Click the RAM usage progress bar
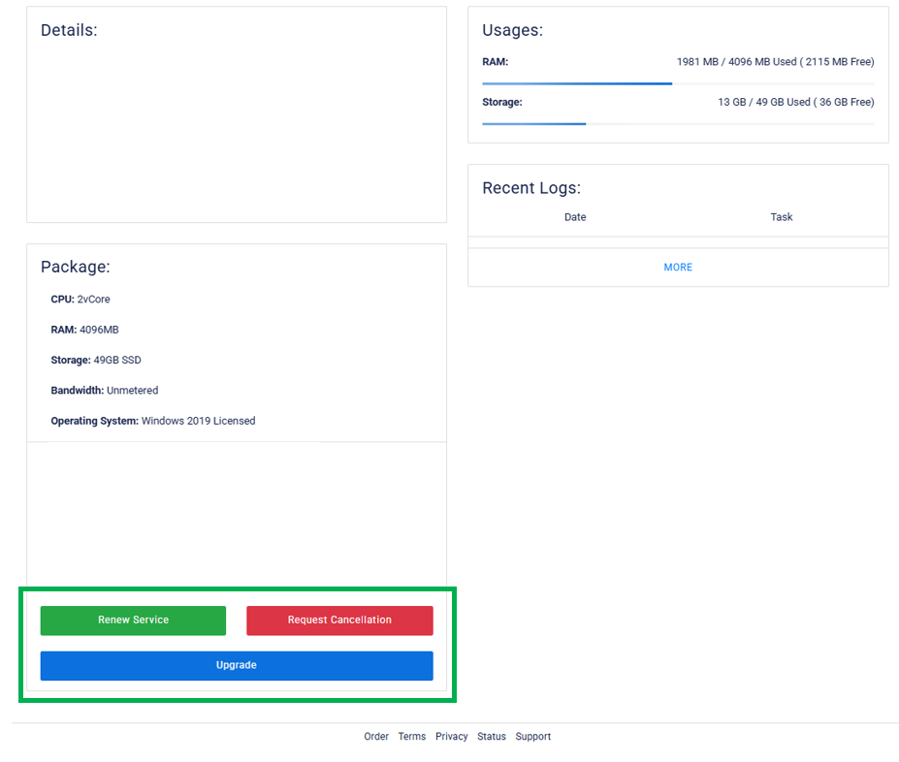The image size is (899, 762). click(x=677, y=84)
